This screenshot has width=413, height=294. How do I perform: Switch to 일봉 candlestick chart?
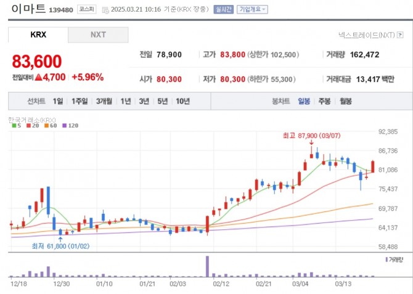304,101
